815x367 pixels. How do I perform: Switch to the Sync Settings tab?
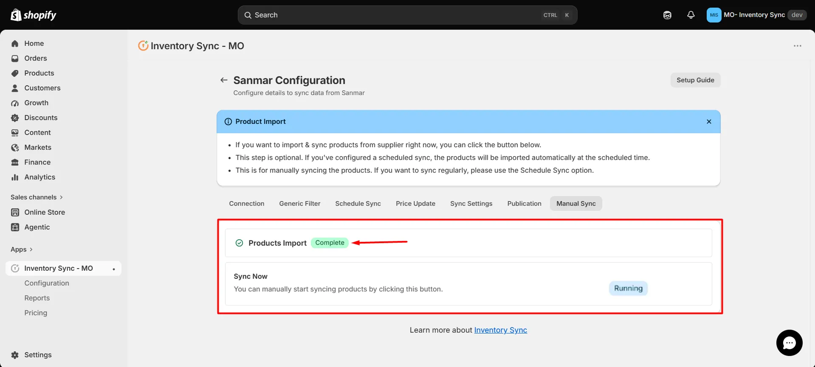[471, 204]
